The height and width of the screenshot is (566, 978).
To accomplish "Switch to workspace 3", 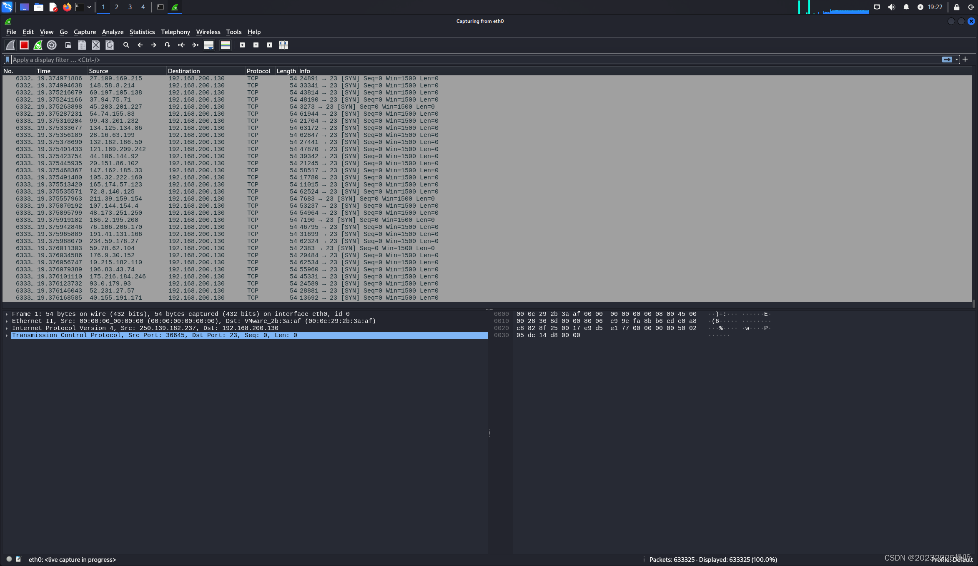I will pyautogui.click(x=130, y=7).
